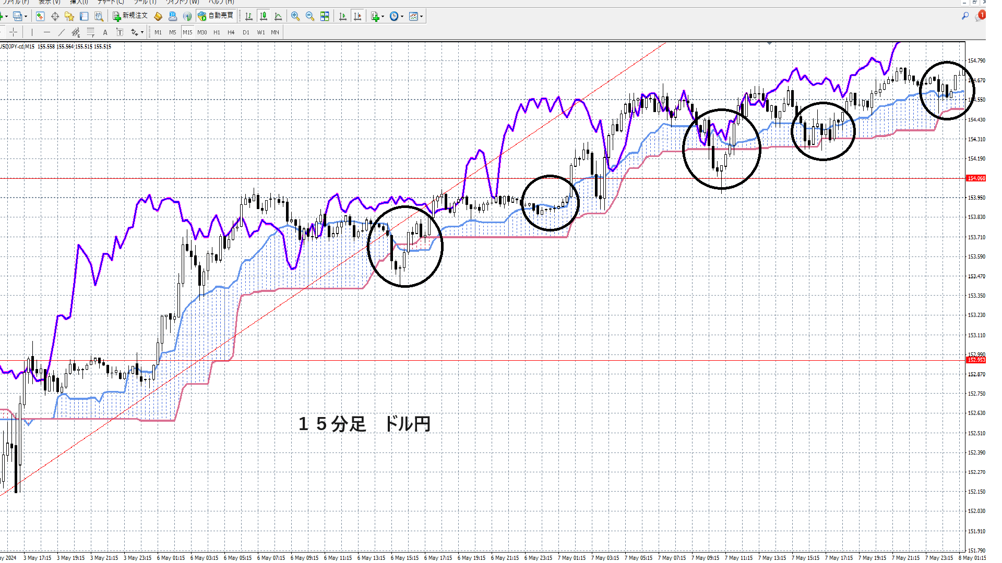Select the text A tool
Viewport: 1002px width, 563px height.
[x=105, y=32]
